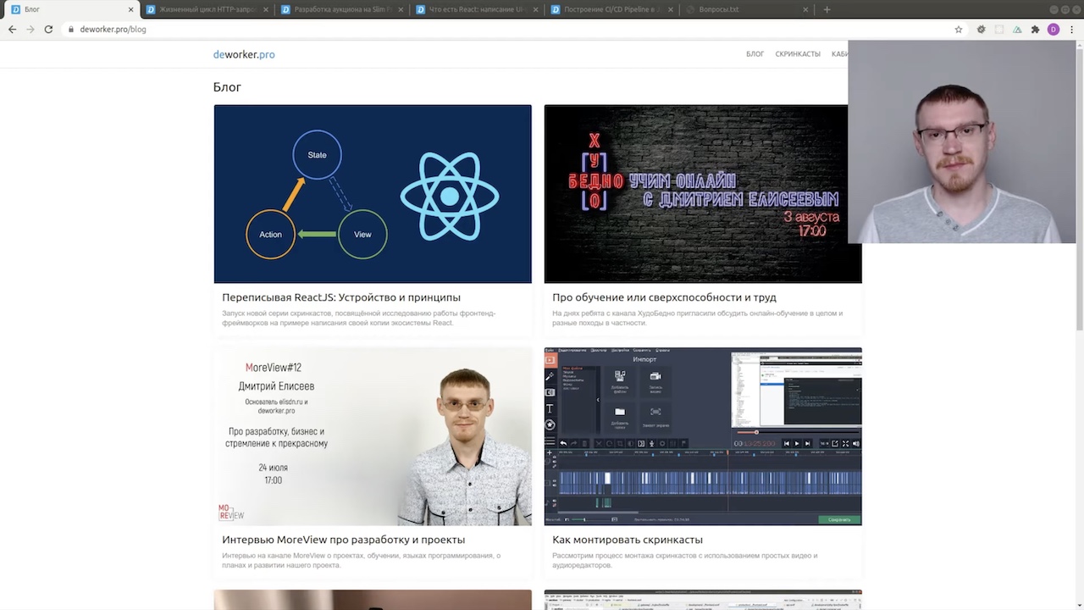Open the СКРИНКАСТЫ navigation link
The height and width of the screenshot is (610, 1084).
(x=797, y=54)
